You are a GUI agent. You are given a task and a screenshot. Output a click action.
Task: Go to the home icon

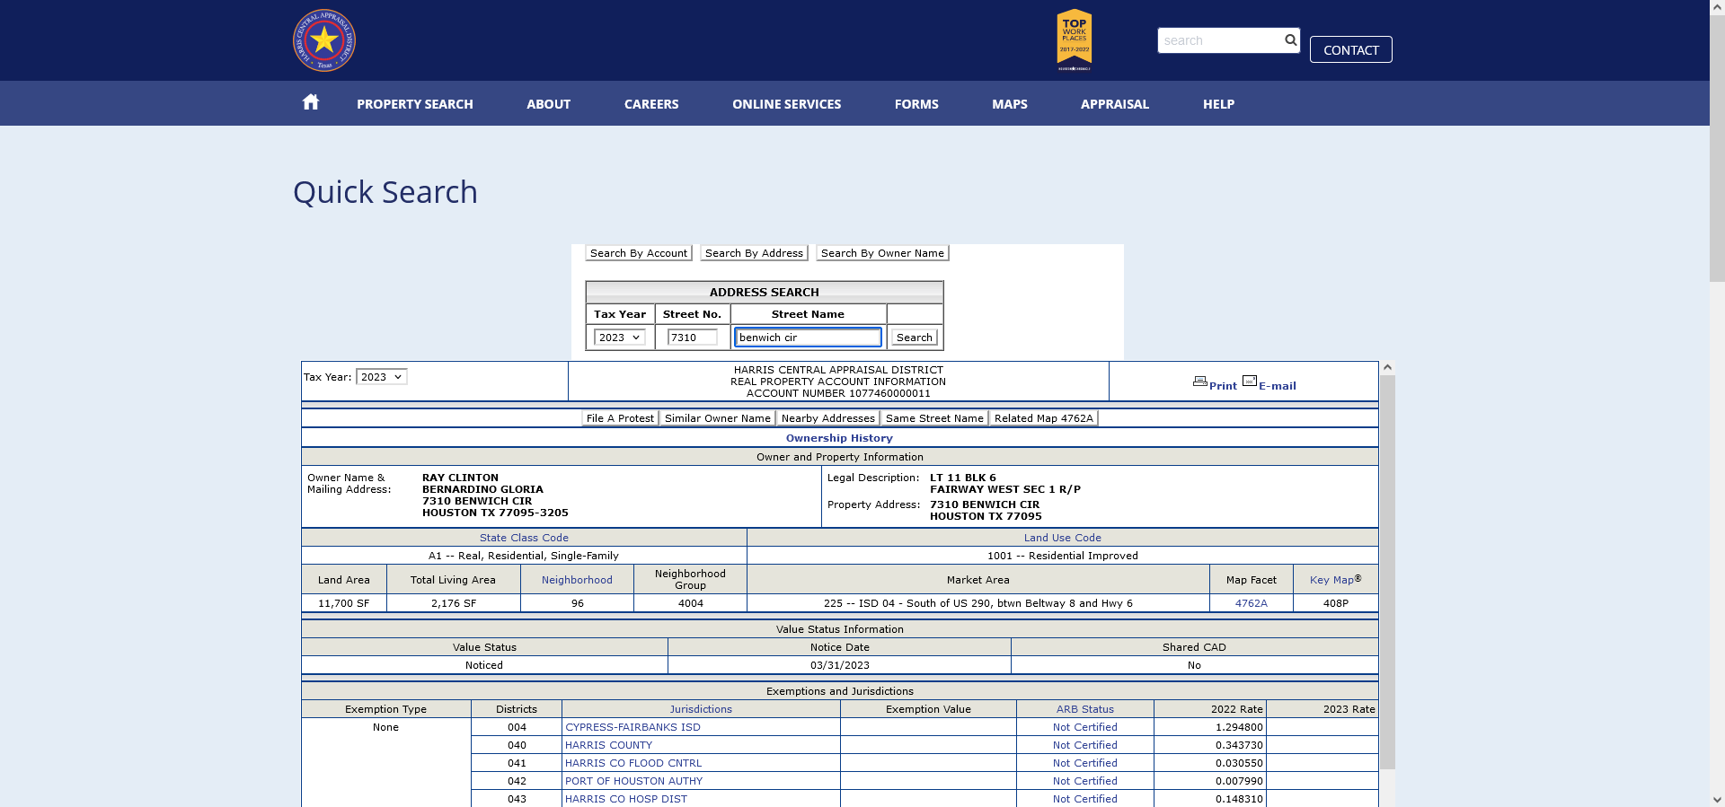point(311,102)
